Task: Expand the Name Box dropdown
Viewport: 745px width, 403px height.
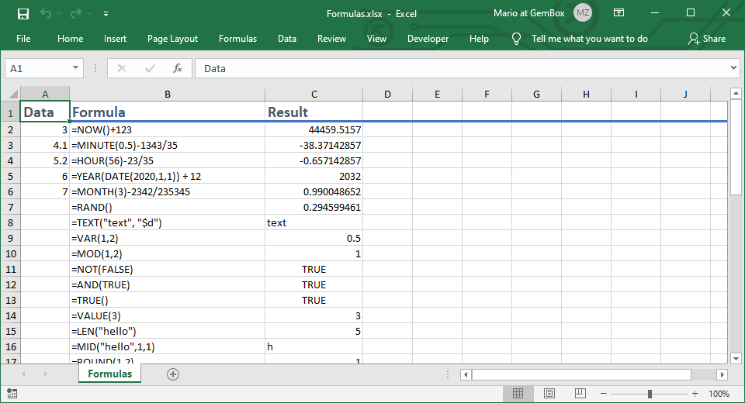Action: tap(75, 68)
